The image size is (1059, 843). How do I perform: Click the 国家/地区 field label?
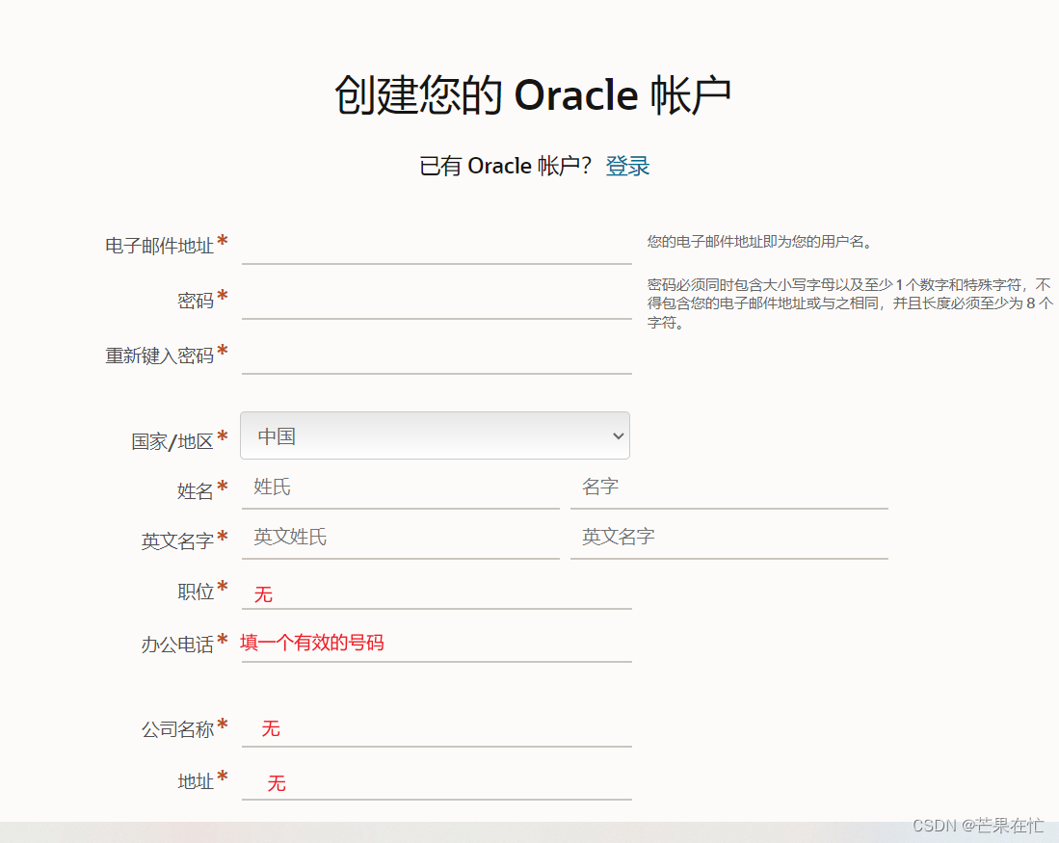(172, 442)
